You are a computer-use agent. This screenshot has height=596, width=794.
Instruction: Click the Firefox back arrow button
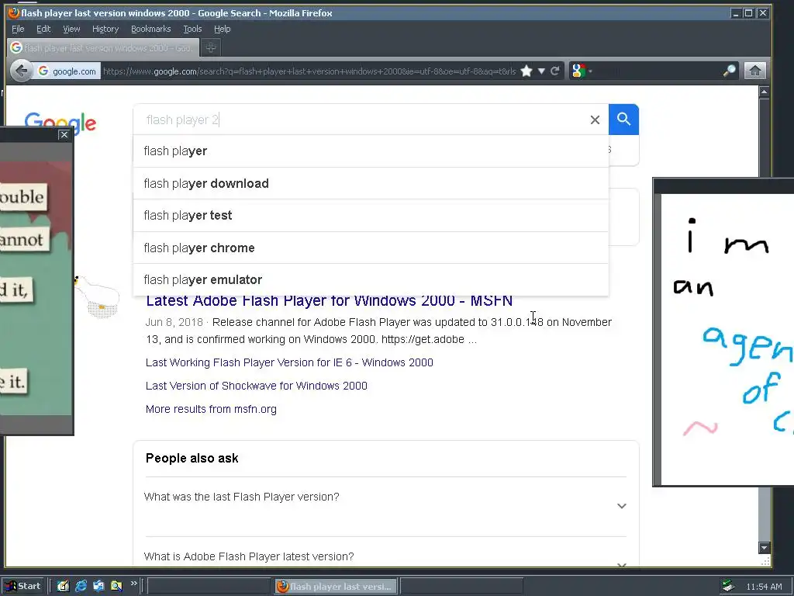pos(21,71)
